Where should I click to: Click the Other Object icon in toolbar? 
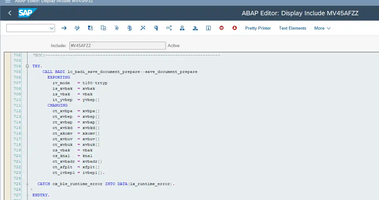(x=90, y=28)
